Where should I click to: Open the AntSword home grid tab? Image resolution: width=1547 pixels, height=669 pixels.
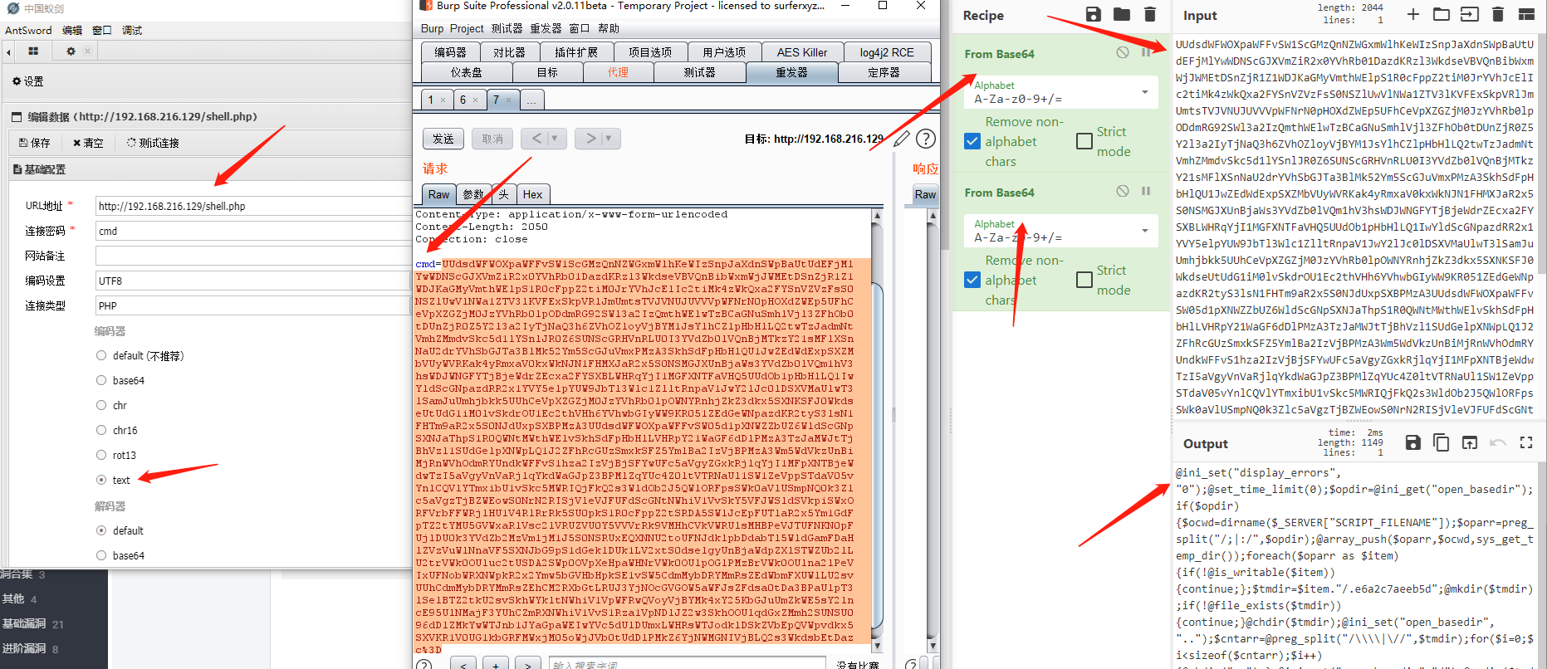(33, 51)
